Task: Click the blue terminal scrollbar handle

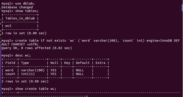Action: coord(182,8)
